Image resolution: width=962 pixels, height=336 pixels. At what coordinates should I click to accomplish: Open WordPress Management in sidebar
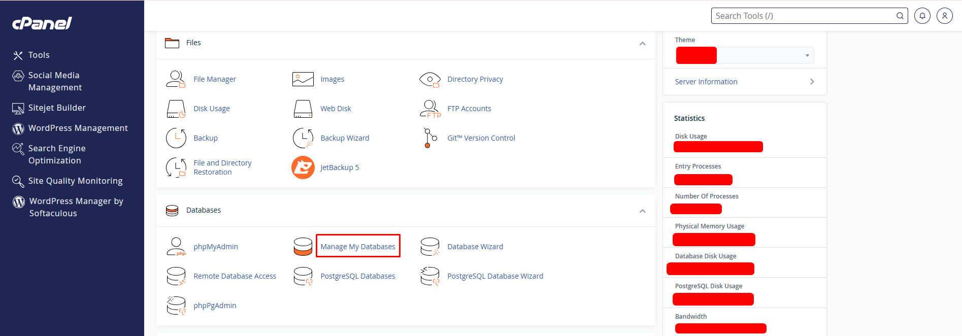pyautogui.click(x=78, y=128)
